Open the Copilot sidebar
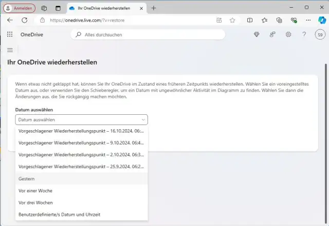 tap(322, 20)
